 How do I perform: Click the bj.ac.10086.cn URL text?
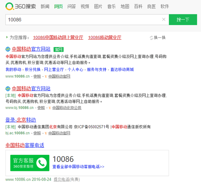(17, 133)
